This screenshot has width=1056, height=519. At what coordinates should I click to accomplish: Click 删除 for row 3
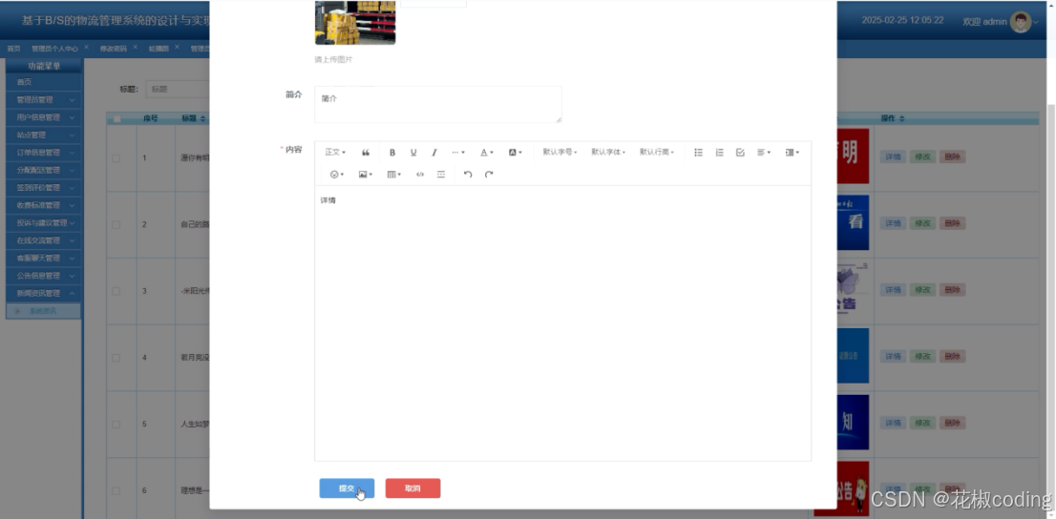pos(952,290)
